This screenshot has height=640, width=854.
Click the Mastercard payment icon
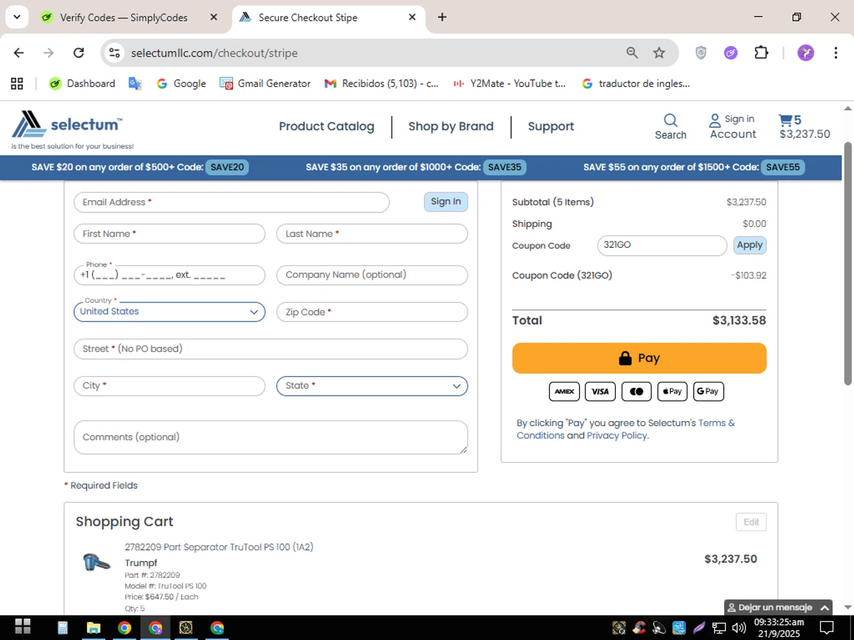pos(637,391)
